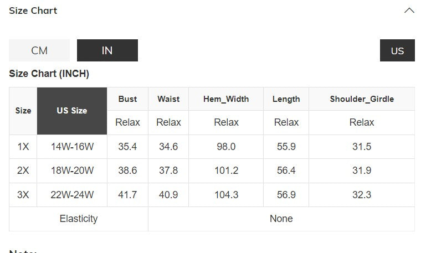
Task: Click the Bust column header
Action: coord(127,99)
